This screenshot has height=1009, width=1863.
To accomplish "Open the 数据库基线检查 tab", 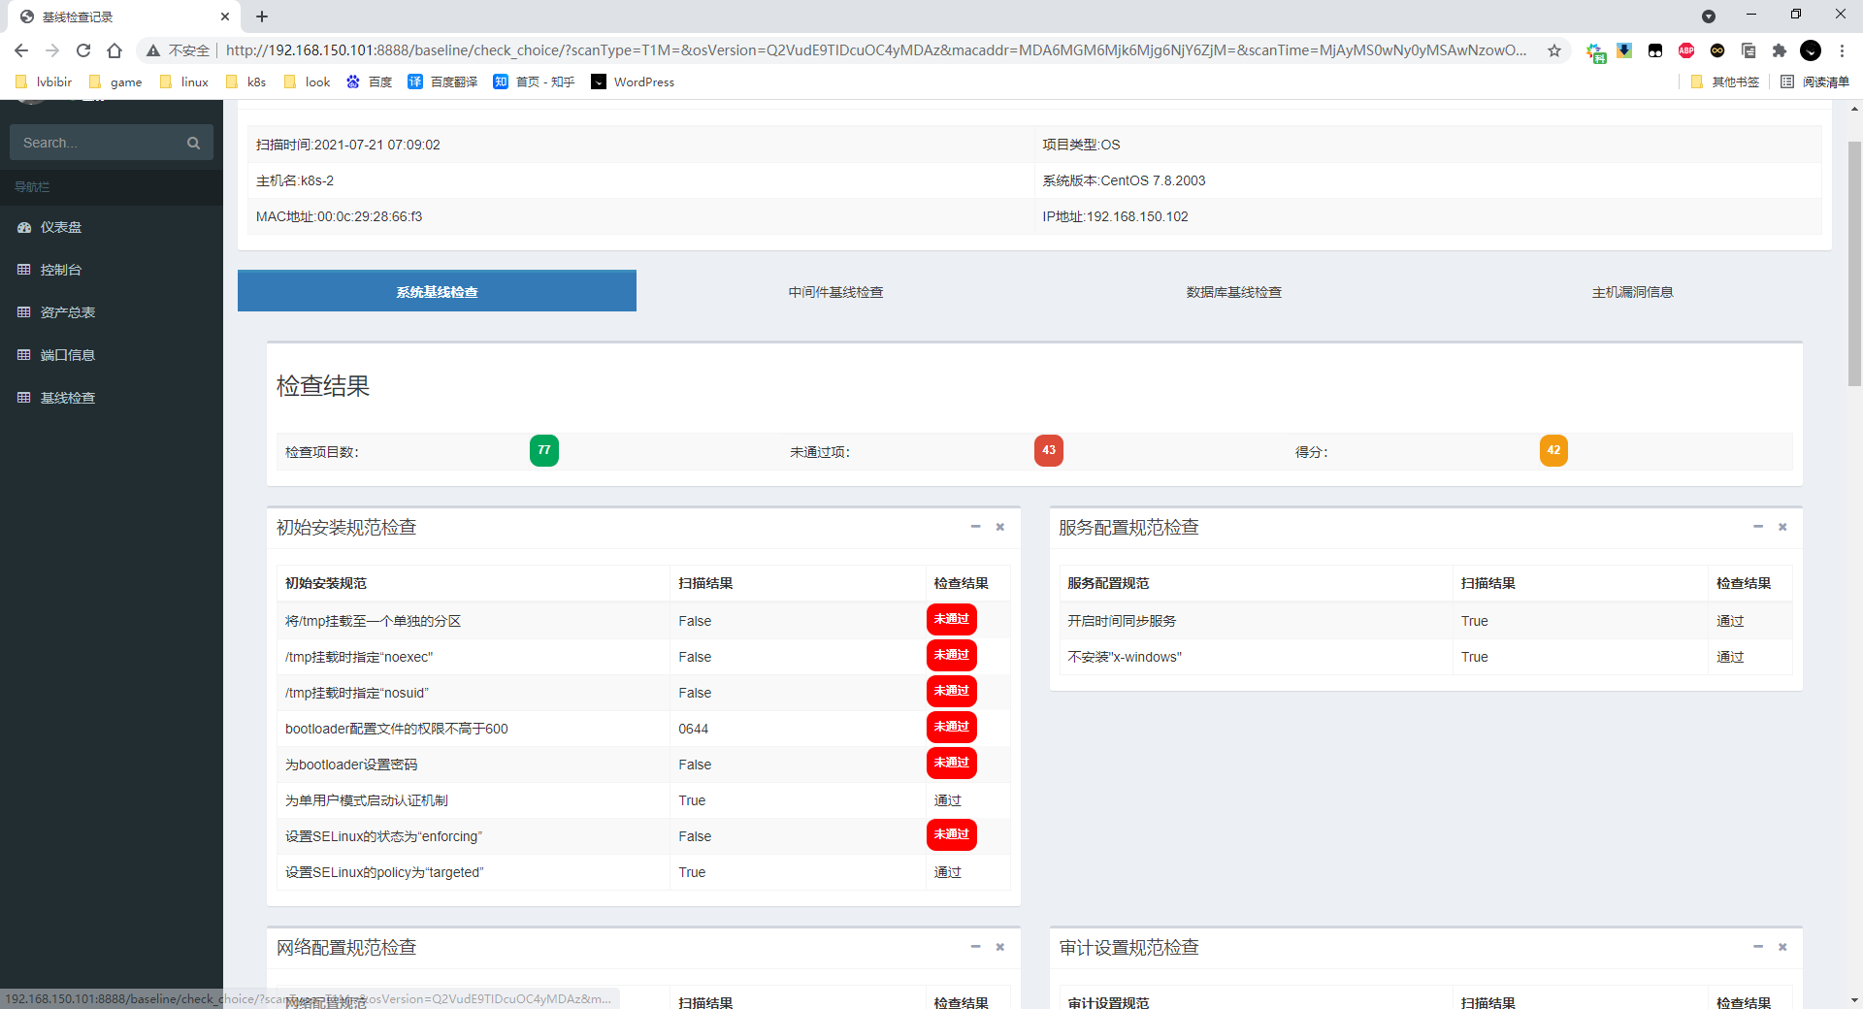I will (x=1233, y=292).
